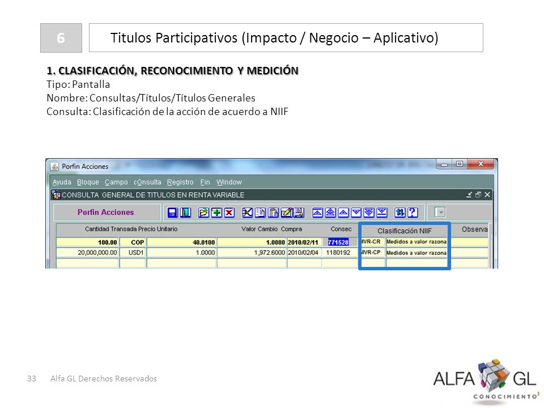544x408 pixels.
Task: Click the Save (floppy disk) toolbar icon
Action: point(172,212)
